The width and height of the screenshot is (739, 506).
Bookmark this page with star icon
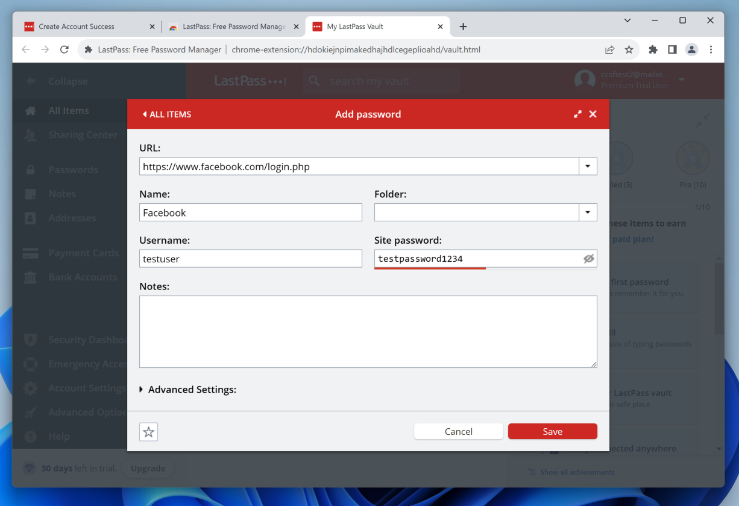pyautogui.click(x=629, y=49)
